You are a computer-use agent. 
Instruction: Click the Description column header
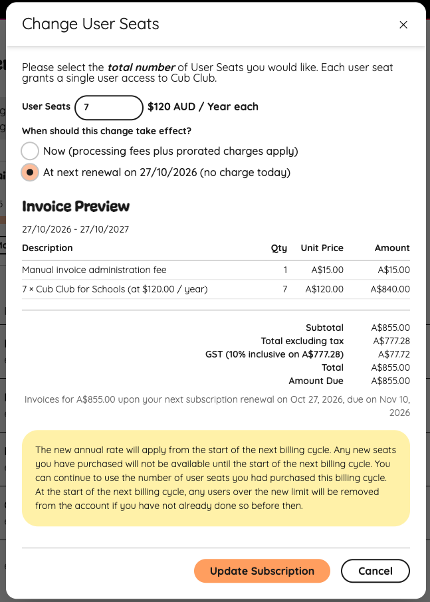point(47,248)
